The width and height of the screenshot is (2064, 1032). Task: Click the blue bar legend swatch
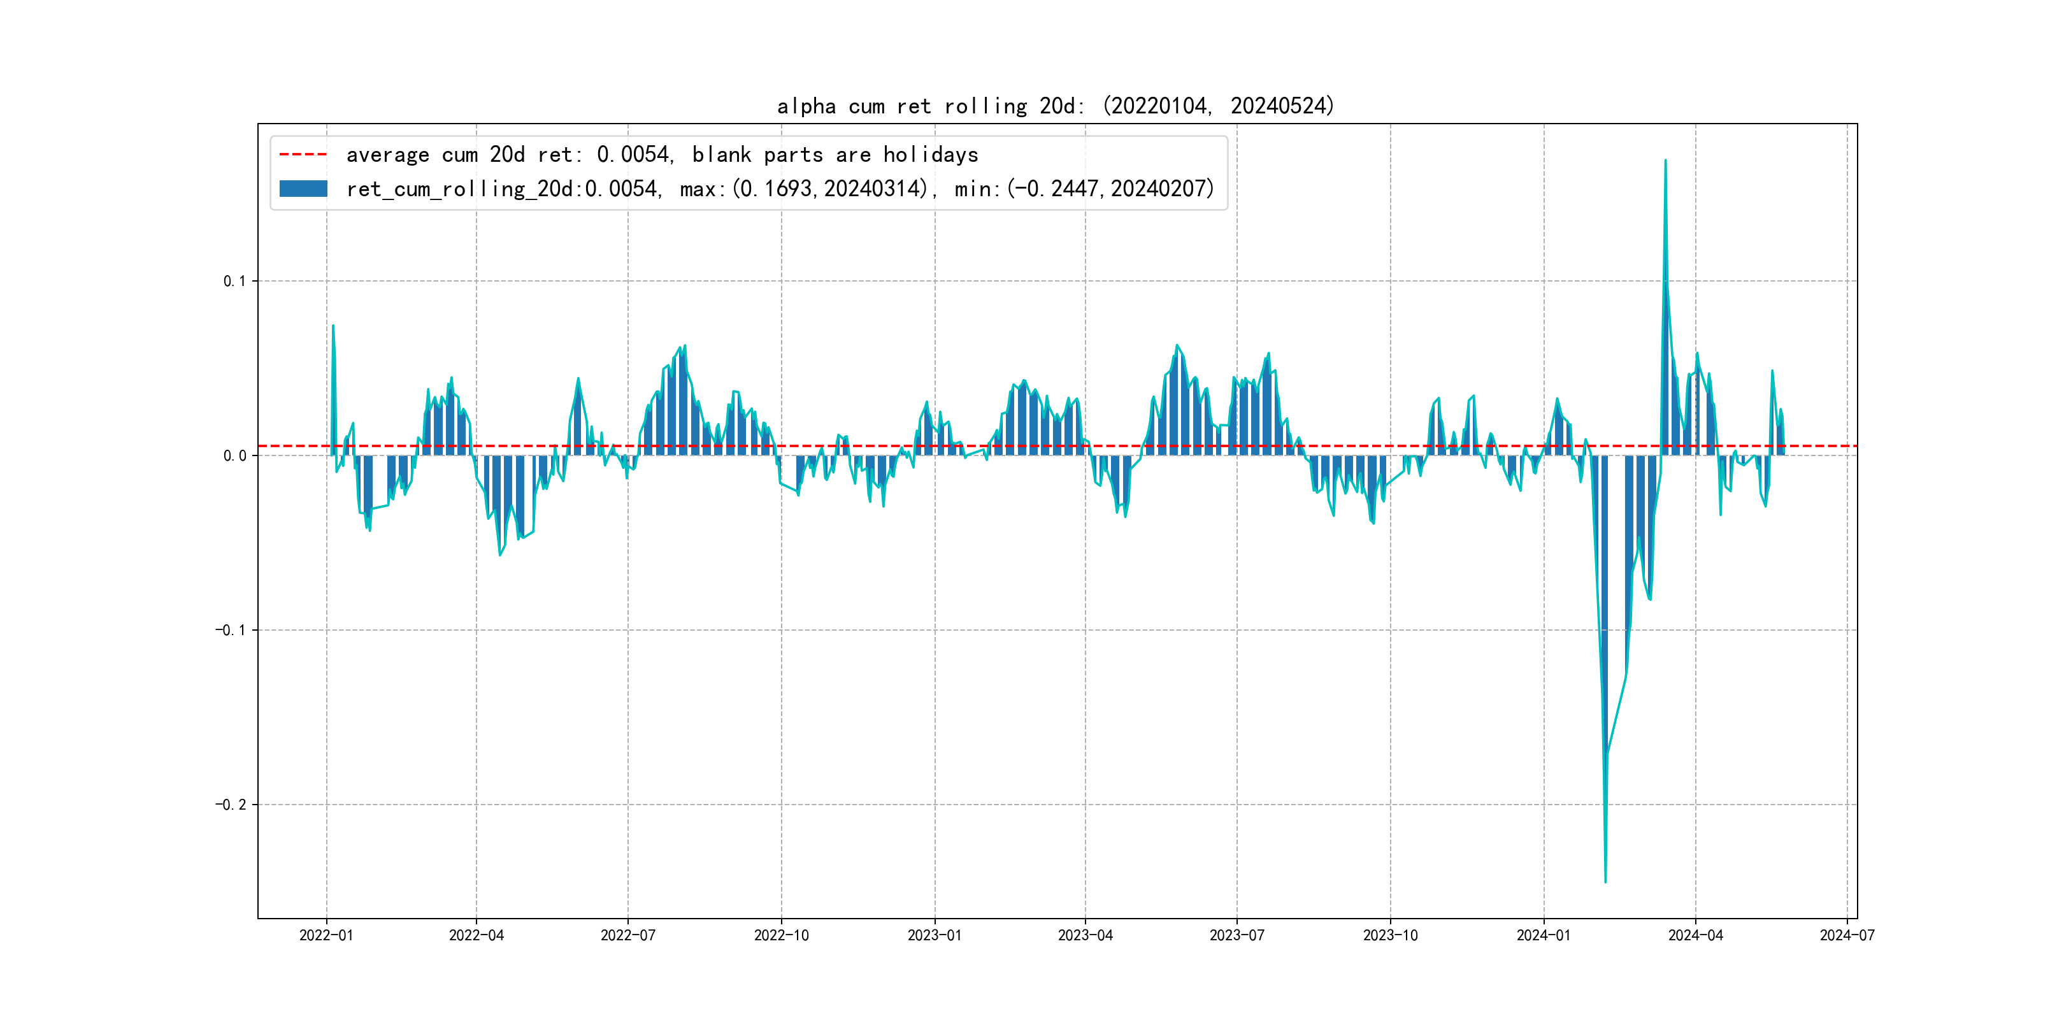(303, 189)
